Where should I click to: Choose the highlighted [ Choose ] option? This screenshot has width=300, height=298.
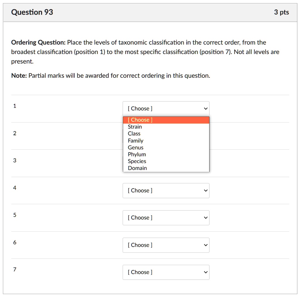pos(140,120)
